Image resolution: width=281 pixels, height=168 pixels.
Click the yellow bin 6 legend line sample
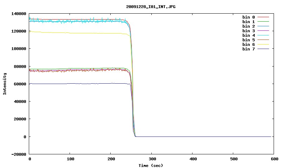(x=263, y=44)
